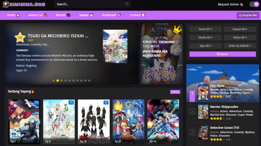Image resolution: width=261 pixels, height=146 pixels.
Task: Click the 7.47 star rating badge
Action: click(20, 37)
